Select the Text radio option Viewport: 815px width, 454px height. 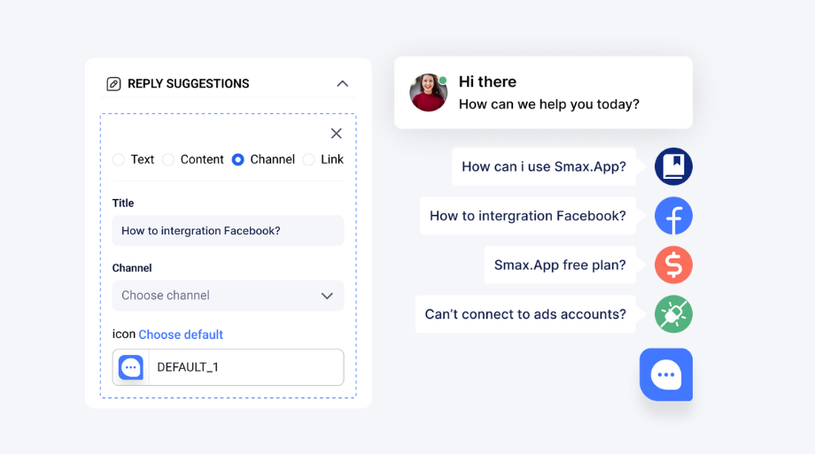click(x=119, y=159)
